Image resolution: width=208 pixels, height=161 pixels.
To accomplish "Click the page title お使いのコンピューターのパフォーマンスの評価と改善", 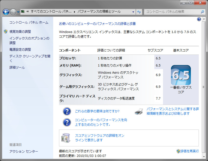I will pos(97,24).
